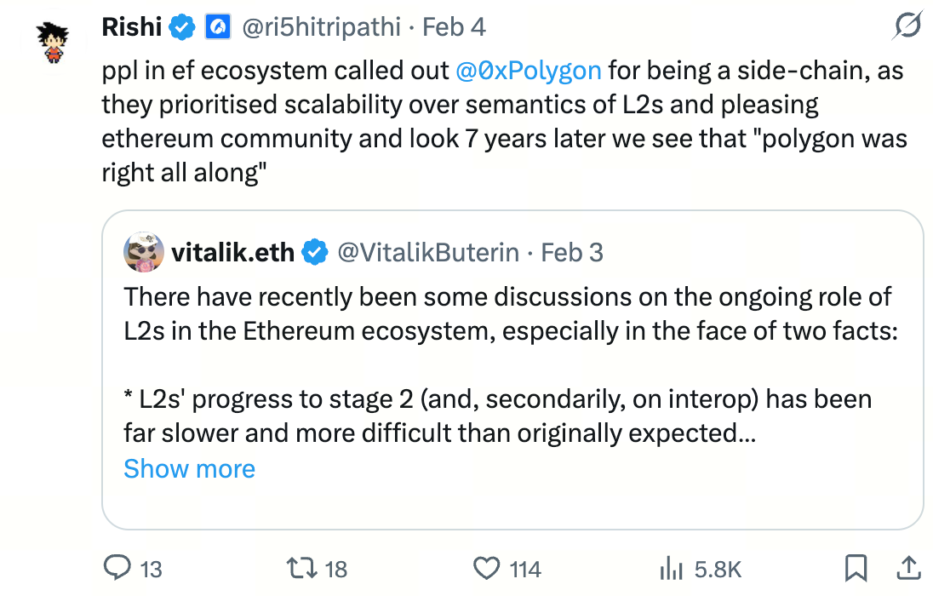Open the @ri5hitripathi handle

(321, 28)
